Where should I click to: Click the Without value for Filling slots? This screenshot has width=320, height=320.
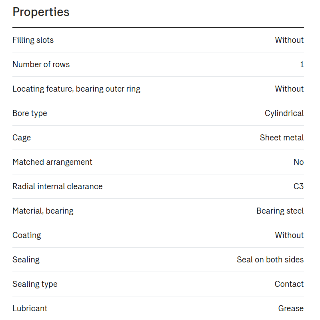coord(289,40)
